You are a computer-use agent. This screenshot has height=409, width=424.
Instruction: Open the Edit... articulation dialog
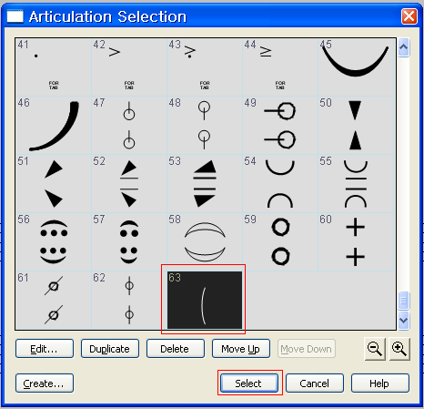pyautogui.click(x=45, y=349)
